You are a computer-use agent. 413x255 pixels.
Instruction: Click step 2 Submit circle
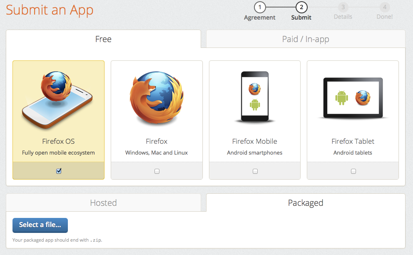[301, 7]
